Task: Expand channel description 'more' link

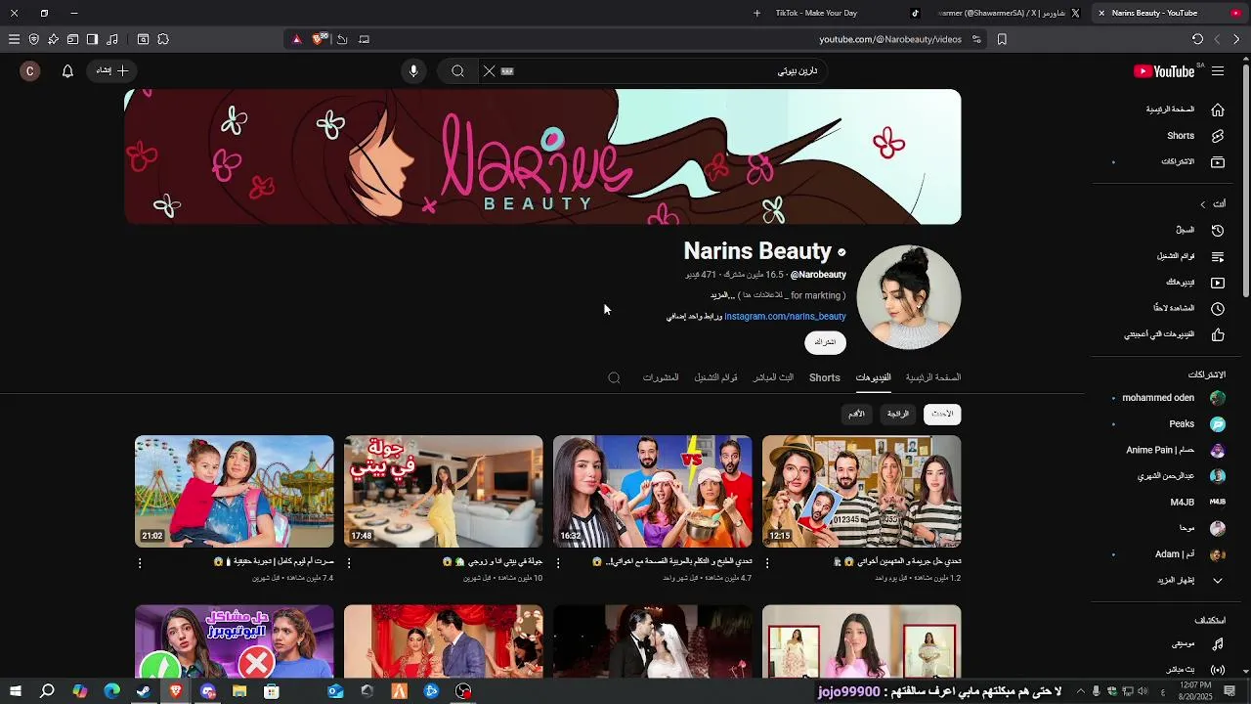Action: (722, 295)
